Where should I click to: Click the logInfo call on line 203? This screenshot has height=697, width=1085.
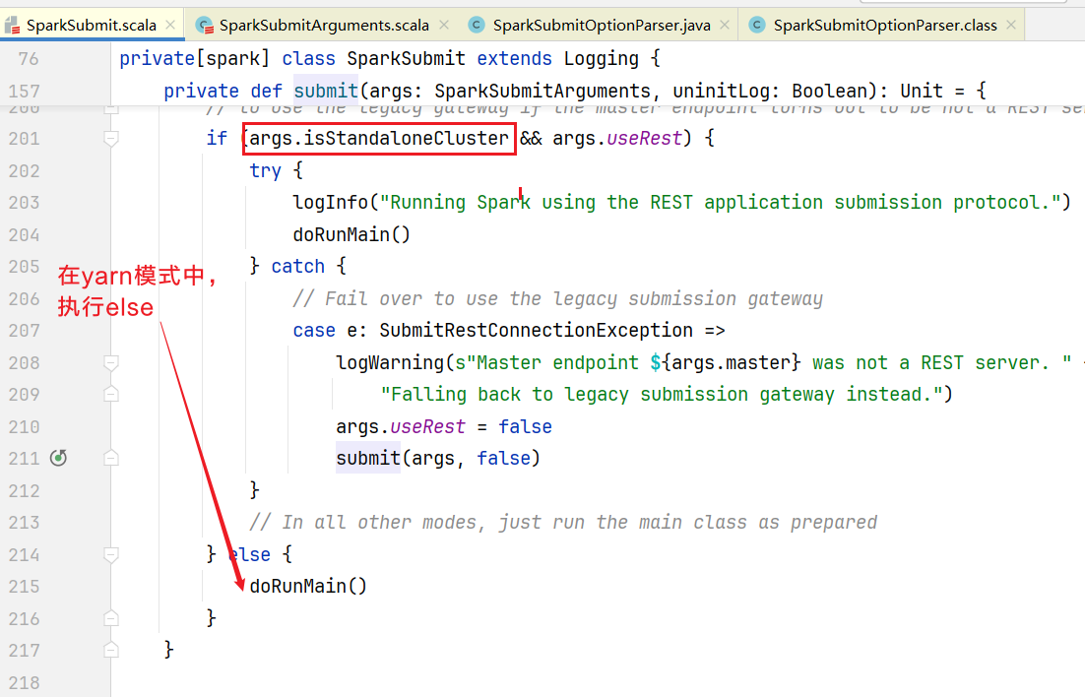click(x=331, y=202)
